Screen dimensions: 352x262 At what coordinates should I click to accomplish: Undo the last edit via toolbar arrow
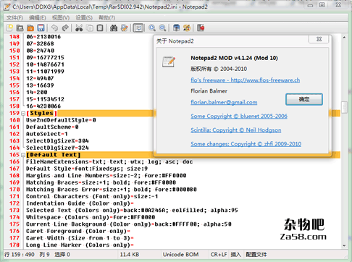point(54,28)
